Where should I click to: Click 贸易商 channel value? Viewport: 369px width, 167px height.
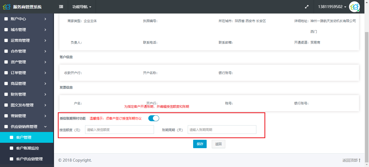pyautogui.click(x=315, y=42)
